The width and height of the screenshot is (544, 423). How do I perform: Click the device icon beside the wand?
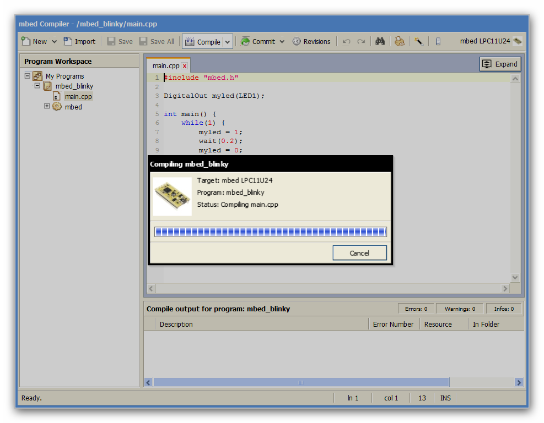pos(438,42)
